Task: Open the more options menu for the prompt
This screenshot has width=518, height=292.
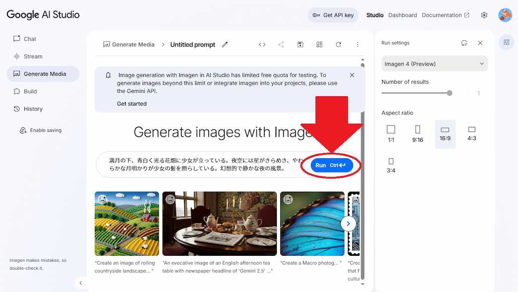Action: click(358, 44)
